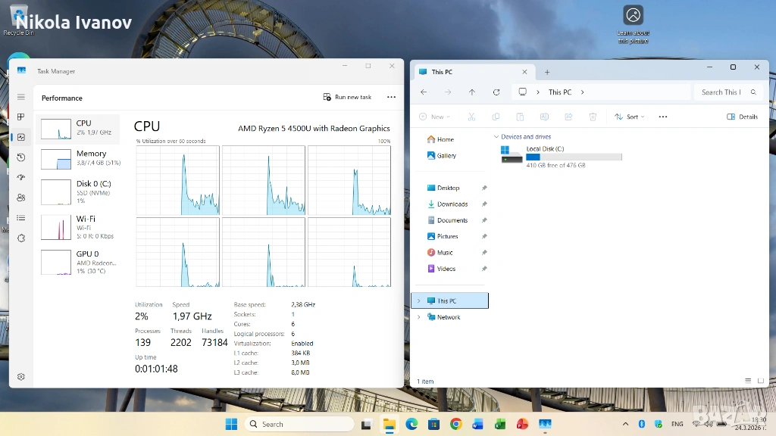The height and width of the screenshot is (436, 776).
Task: Toggle Task Manager hamburger navigation menu
Action: tap(21, 97)
